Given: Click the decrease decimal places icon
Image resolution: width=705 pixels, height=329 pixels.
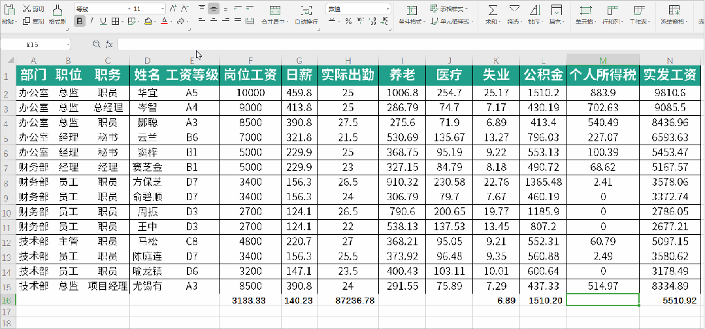Looking at the screenshot, I should pyautogui.click(x=384, y=21).
